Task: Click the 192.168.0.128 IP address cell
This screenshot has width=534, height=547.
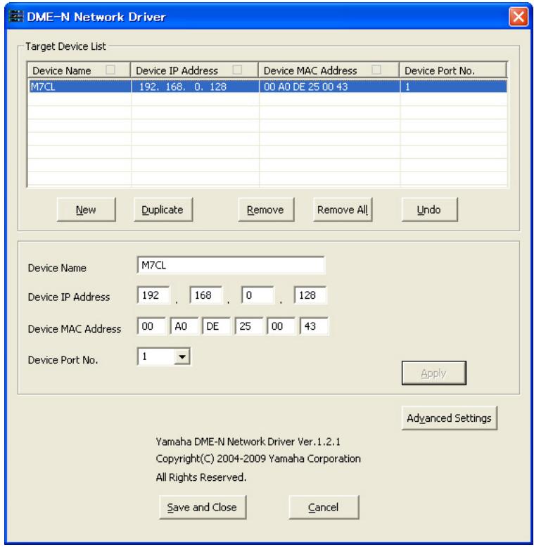Action: pyautogui.click(x=195, y=86)
